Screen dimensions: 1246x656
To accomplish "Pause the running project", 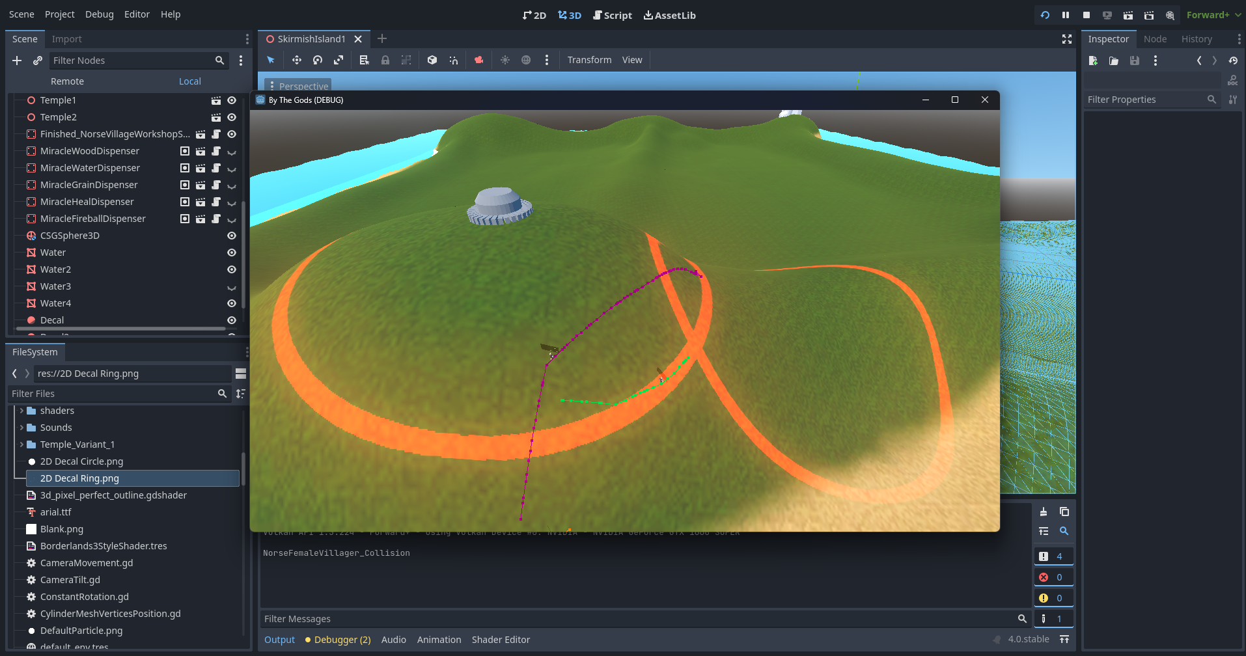I will pyautogui.click(x=1066, y=15).
